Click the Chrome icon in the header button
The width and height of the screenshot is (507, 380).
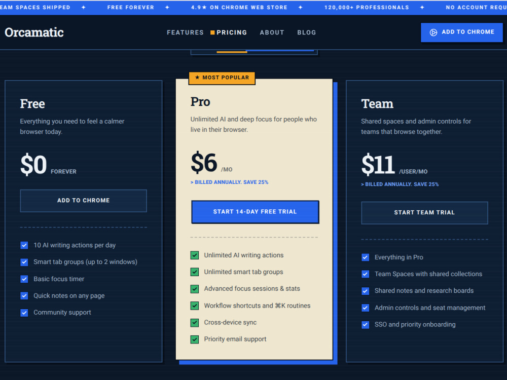(433, 32)
